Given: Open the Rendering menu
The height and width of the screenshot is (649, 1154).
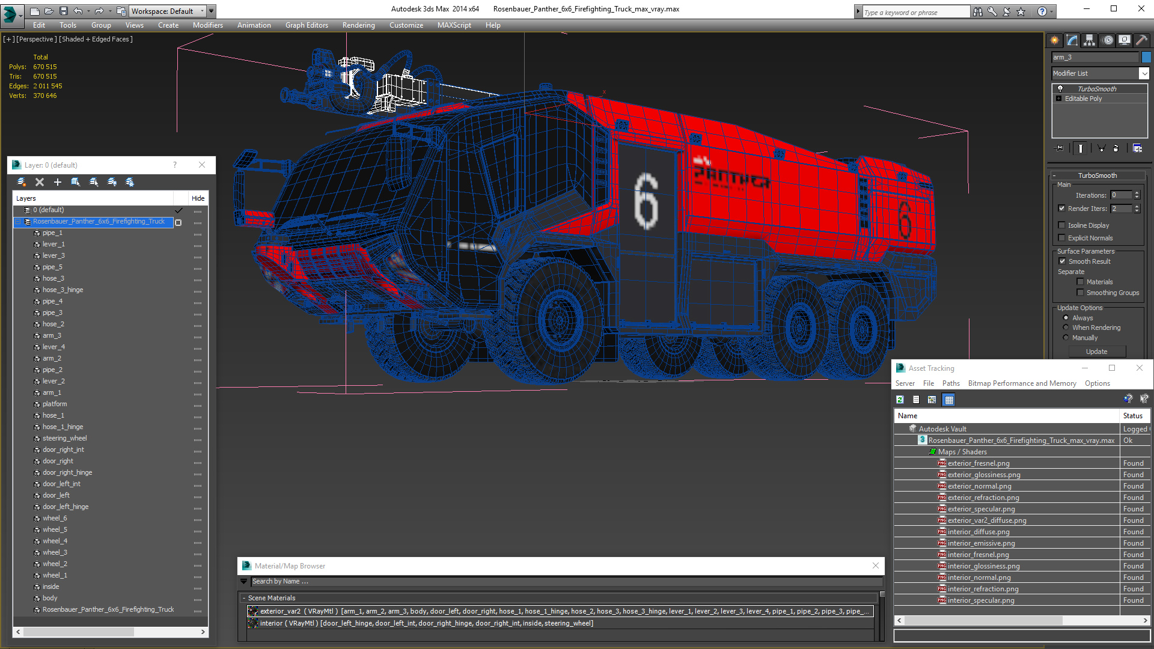Looking at the screenshot, I should pos(358,25).
